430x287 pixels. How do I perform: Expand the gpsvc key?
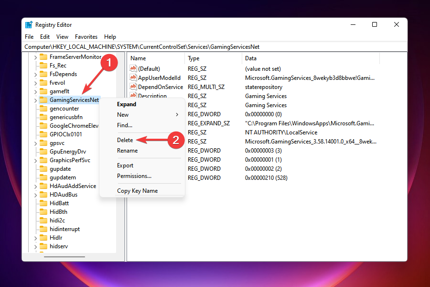click(x=35, y=143)
